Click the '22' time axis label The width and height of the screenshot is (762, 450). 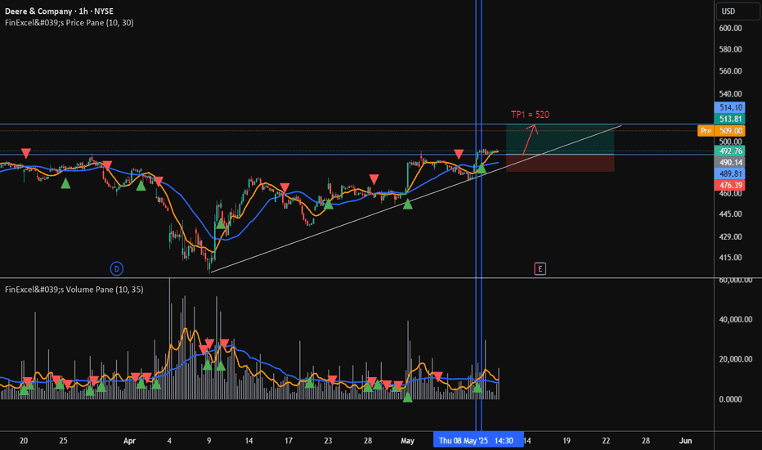tap(606, 441)
